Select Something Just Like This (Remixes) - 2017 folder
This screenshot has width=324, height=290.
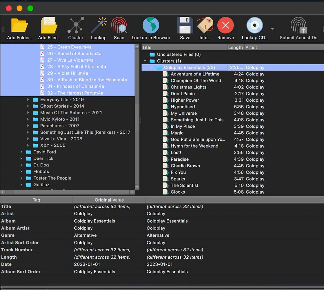(85, 132)
